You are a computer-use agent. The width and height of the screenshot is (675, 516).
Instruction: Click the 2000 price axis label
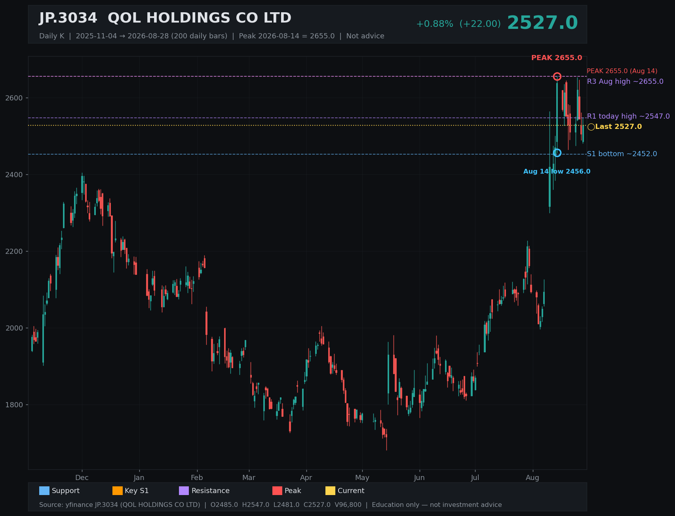click(15, 328)
